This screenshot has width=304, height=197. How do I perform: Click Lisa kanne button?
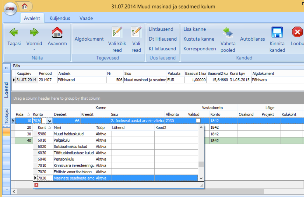(194, 29)
